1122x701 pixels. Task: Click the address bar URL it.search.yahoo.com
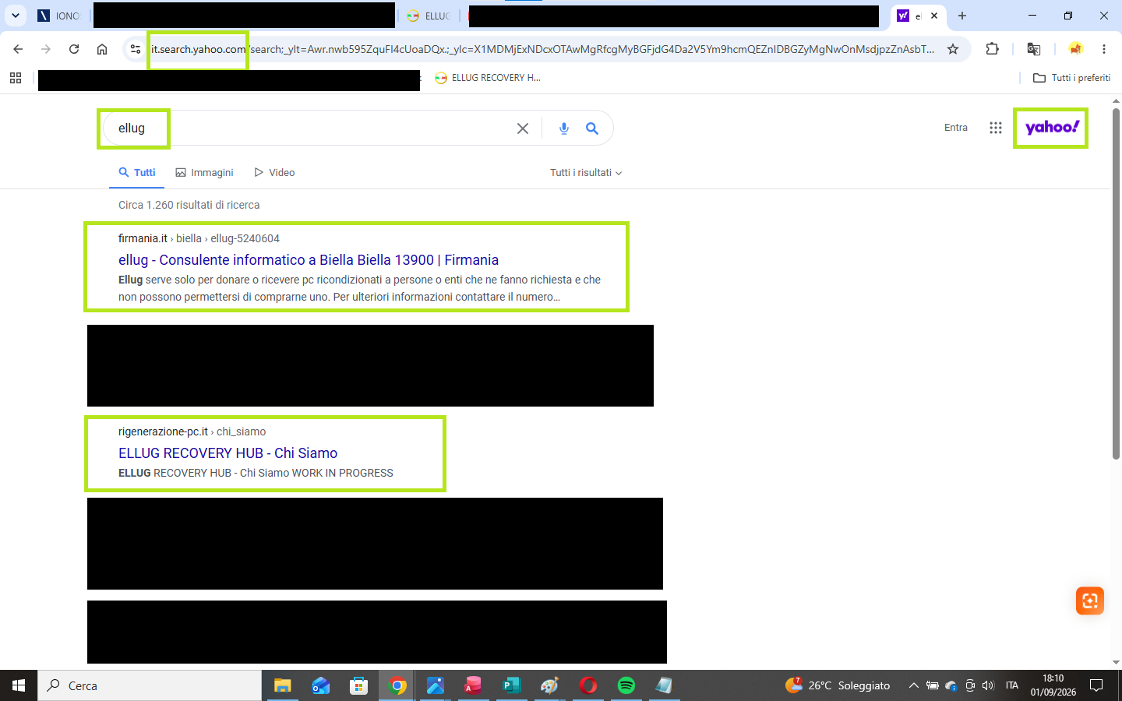coord(198,49)
